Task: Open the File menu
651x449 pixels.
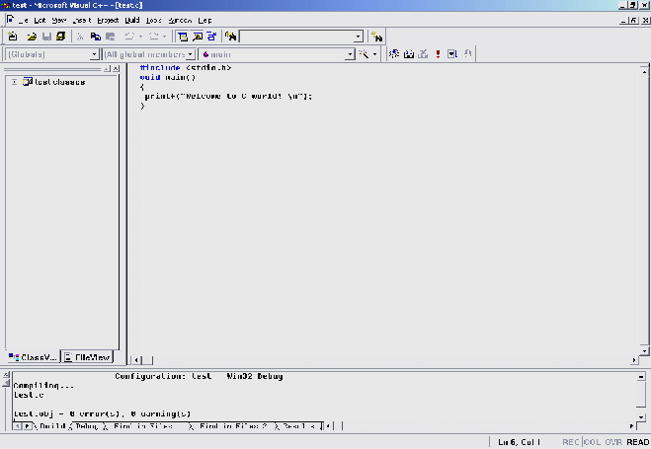Action: (24, 21)
